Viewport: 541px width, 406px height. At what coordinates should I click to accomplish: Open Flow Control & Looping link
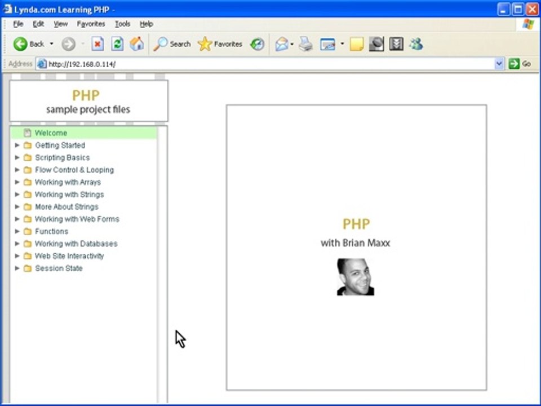[74, 170]
